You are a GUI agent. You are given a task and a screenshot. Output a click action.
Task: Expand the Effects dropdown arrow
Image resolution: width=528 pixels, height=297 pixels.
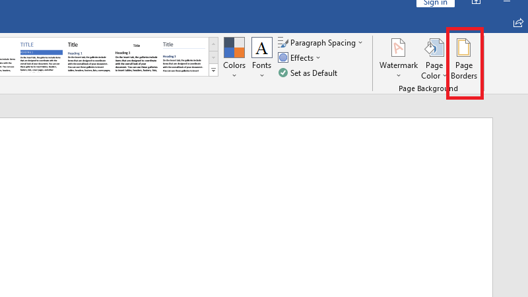[x=318, y=58]
